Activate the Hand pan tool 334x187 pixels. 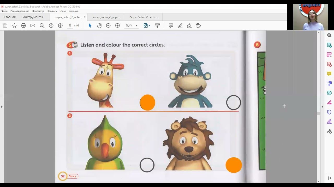tap(99, 25)
